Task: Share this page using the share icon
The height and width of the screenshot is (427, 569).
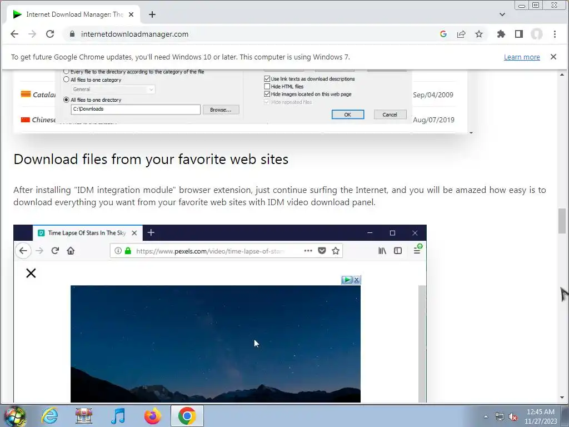Action: pos(461,34)
